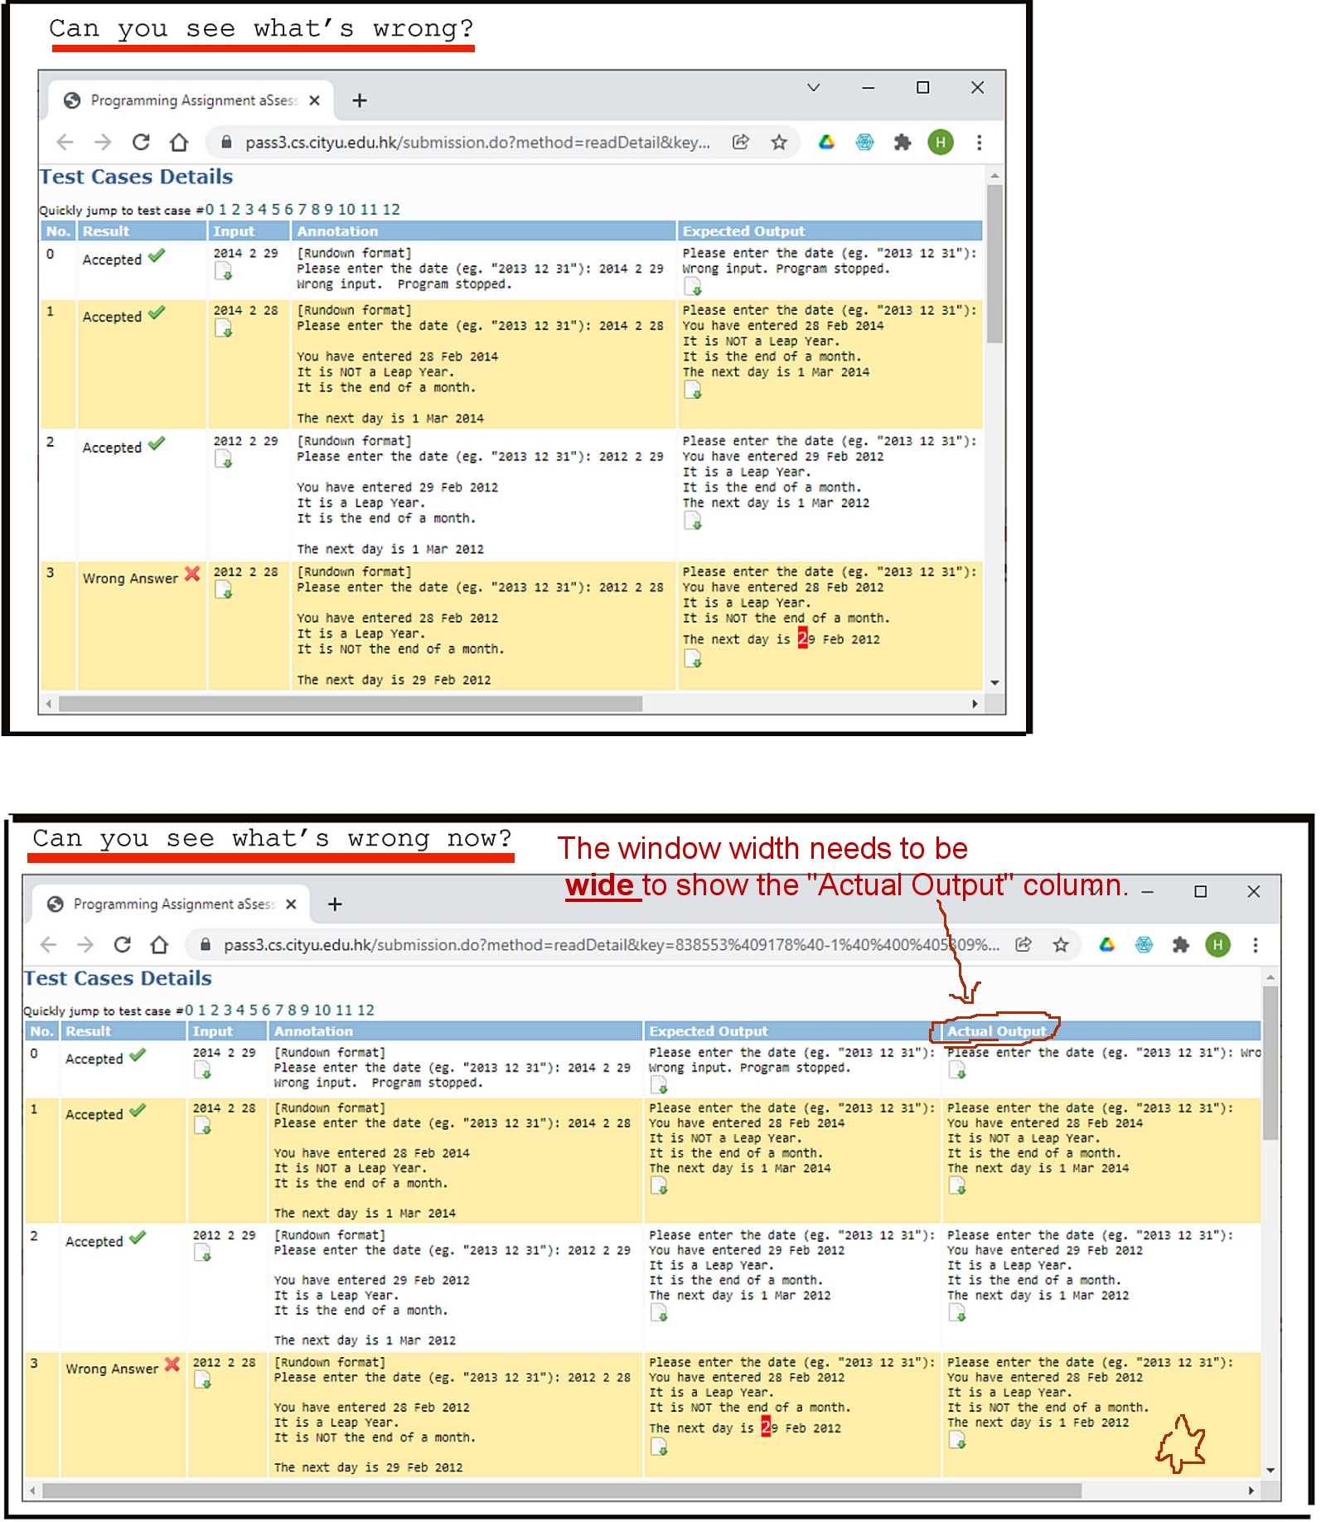Close the Programming Assignment tab in the lower window

tap(291, 904)
